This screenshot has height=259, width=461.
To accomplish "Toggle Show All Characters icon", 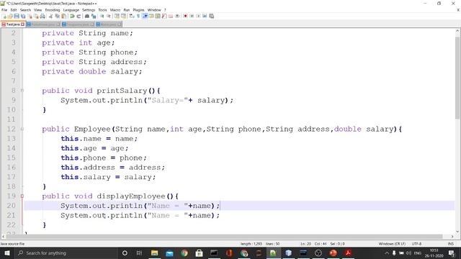I will coord(138,16).
